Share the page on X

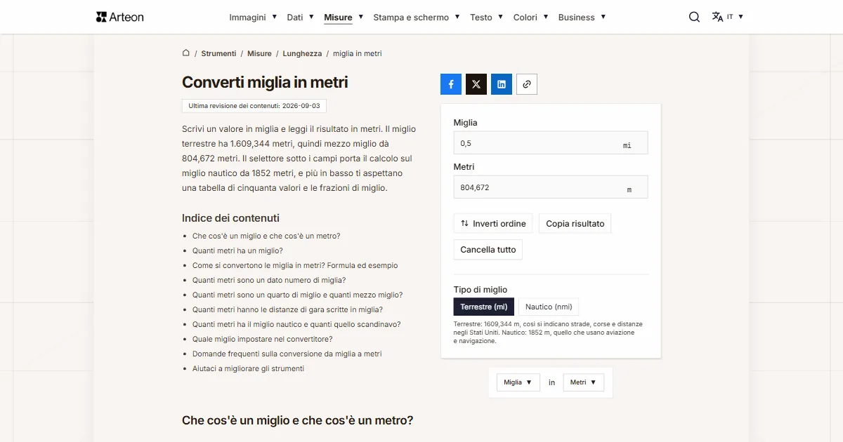[476, 84]
